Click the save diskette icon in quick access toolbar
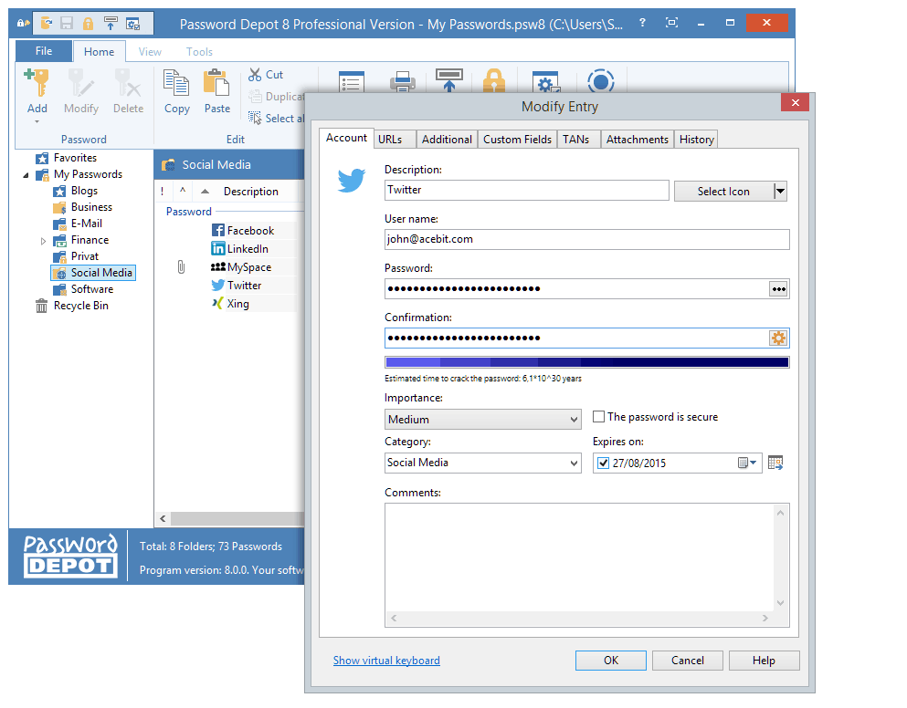907x708 pixels. [x=67, y=23]
